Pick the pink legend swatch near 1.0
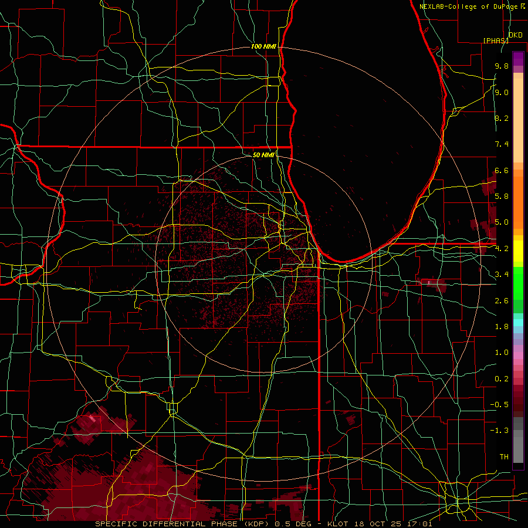The width and height of the screenshot is (528, 528). pyautogui.click(x=518, y=356)
